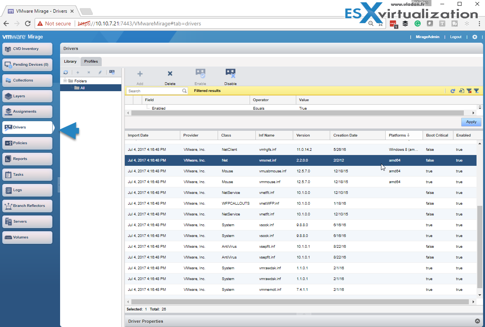Sort by Import Date column header

tap(152, 135)
